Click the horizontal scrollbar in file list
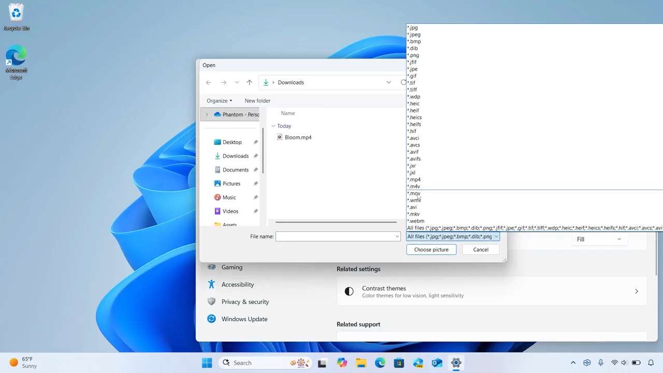The image size is (663, 373). point(336,222)
